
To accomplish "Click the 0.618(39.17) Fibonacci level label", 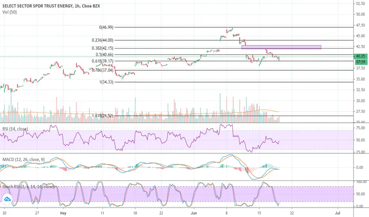I will (x=103, y=61).
